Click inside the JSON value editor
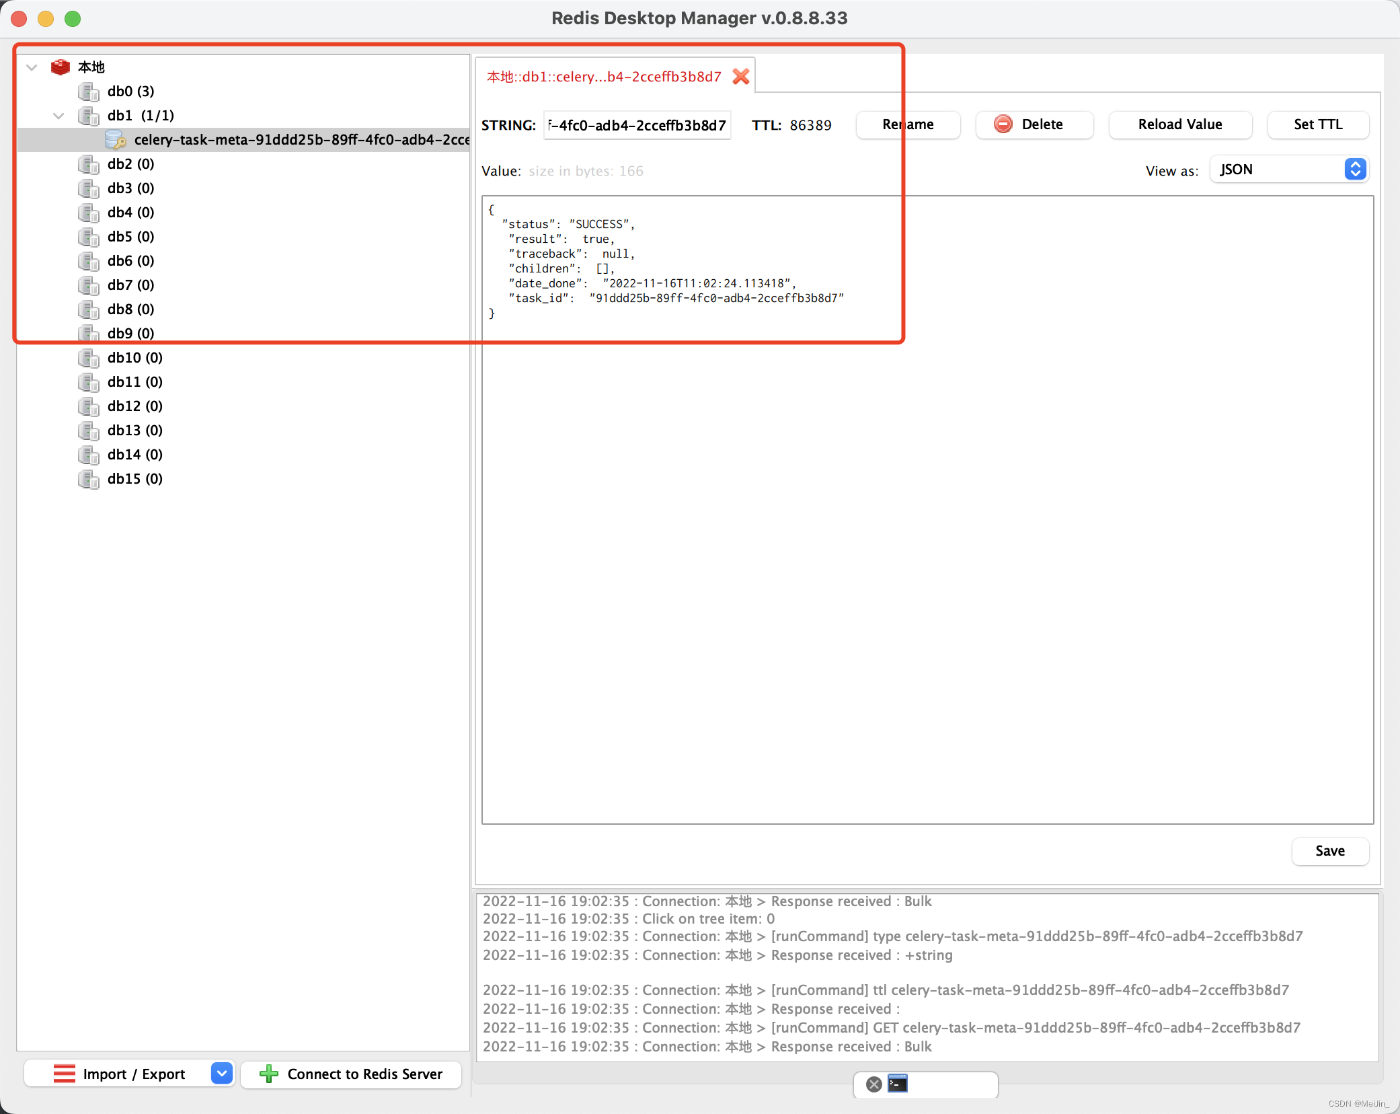This screenshot has height=1114, width=1400. (927, 510)
